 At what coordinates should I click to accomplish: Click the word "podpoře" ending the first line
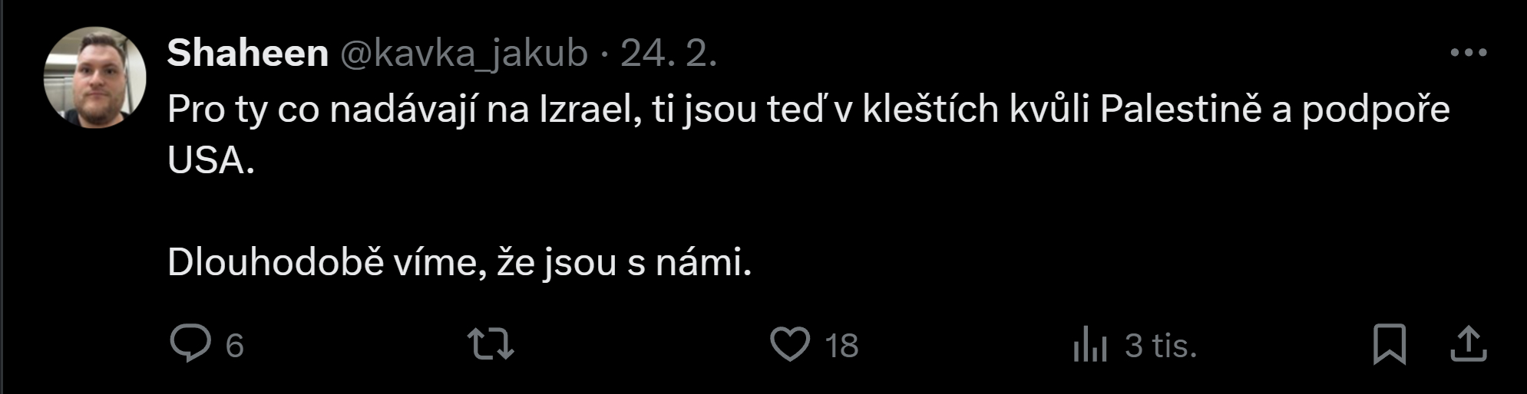coord(1375,110)
